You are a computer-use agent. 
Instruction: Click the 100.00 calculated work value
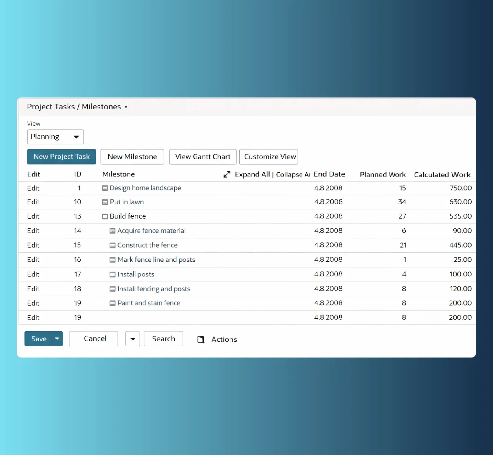(x=460, y=274)
